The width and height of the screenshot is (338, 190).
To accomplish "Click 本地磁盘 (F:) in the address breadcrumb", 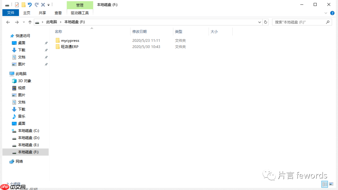I will (74, 22).
